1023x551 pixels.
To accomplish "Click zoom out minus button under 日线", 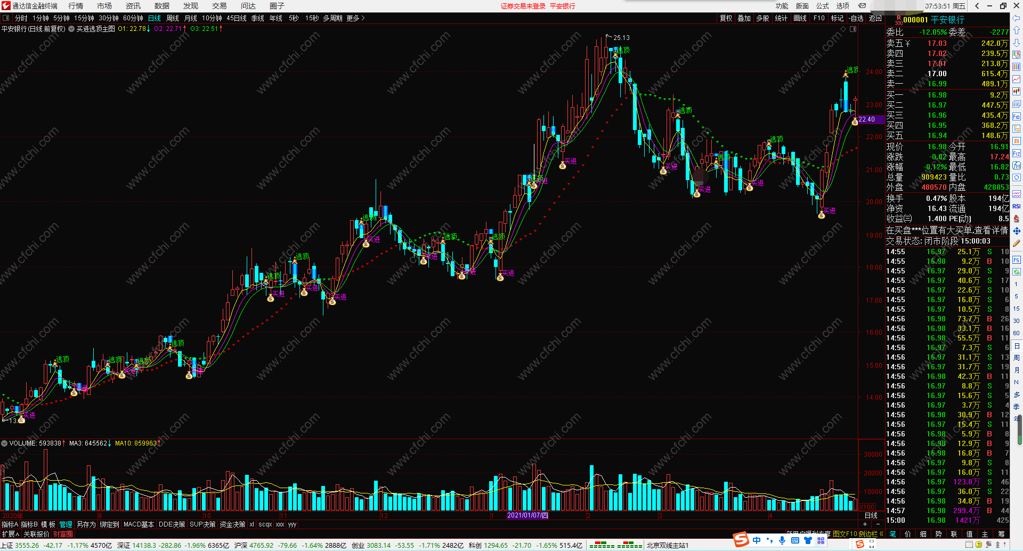I will click(878, 524).
